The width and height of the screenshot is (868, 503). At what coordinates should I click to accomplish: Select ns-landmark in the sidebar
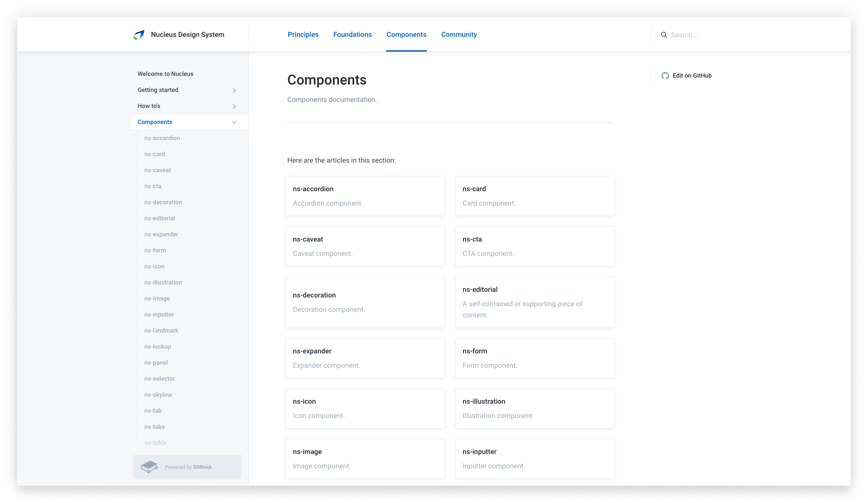coord(161,331)
